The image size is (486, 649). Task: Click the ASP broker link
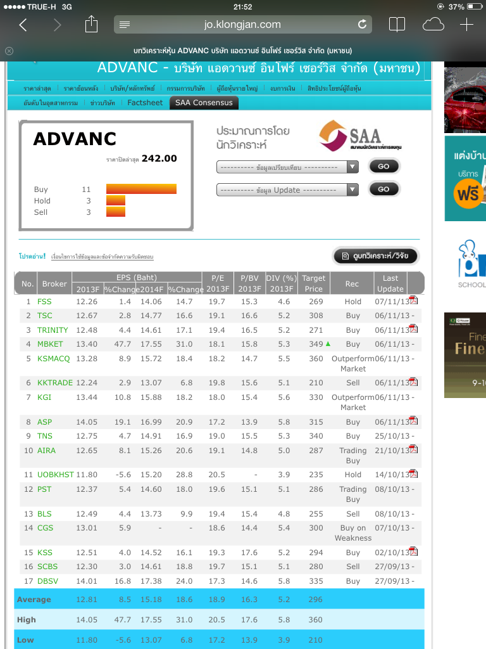(x=45, y=421)
